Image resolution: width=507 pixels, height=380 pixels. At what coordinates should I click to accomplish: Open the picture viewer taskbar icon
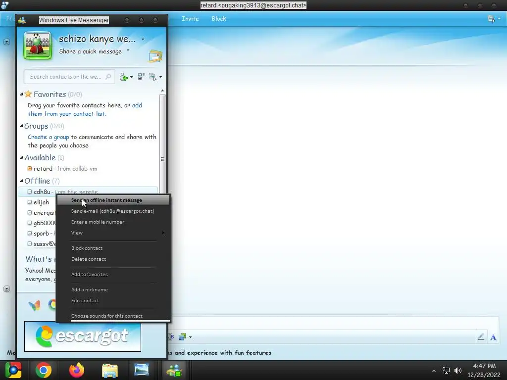click(142, 370)
